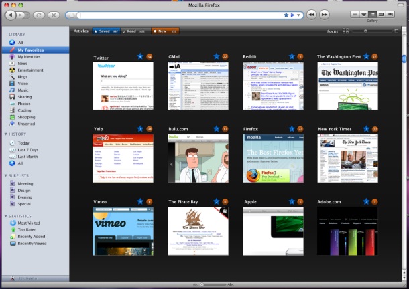Click the Go arrow in address bar

click(x=292, y=15)
